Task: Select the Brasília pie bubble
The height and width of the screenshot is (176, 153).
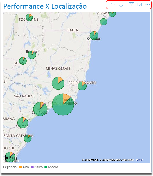Action: [x=32, y=55]
